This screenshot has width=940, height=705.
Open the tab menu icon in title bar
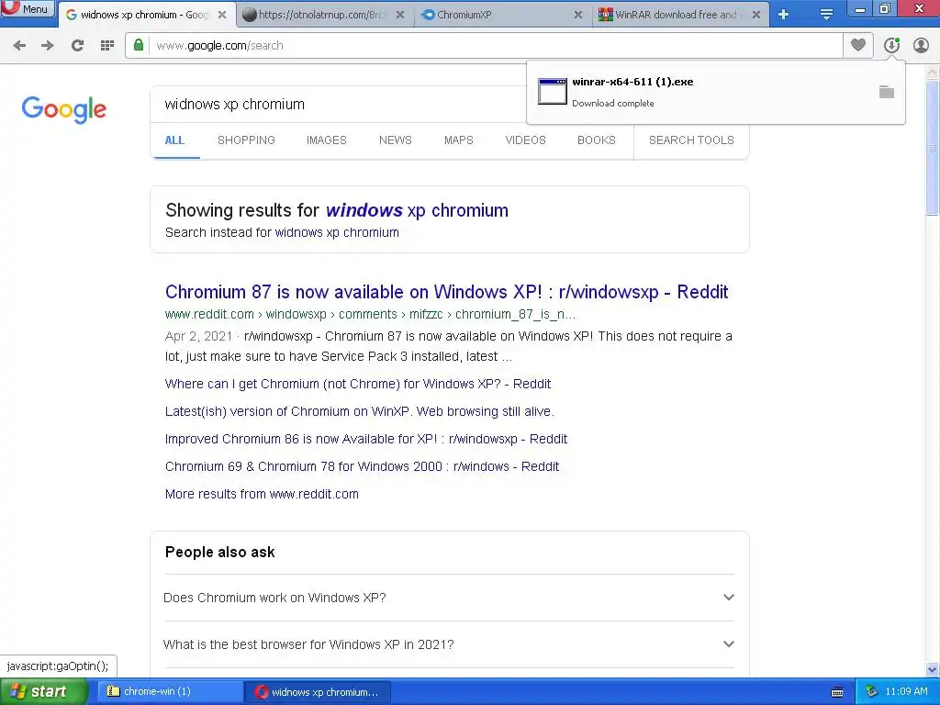click(x=826, y=15)
